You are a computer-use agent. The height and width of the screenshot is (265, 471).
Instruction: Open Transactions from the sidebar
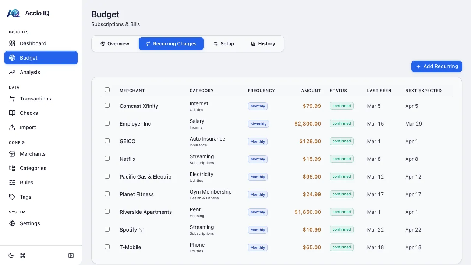pos(41,99)
